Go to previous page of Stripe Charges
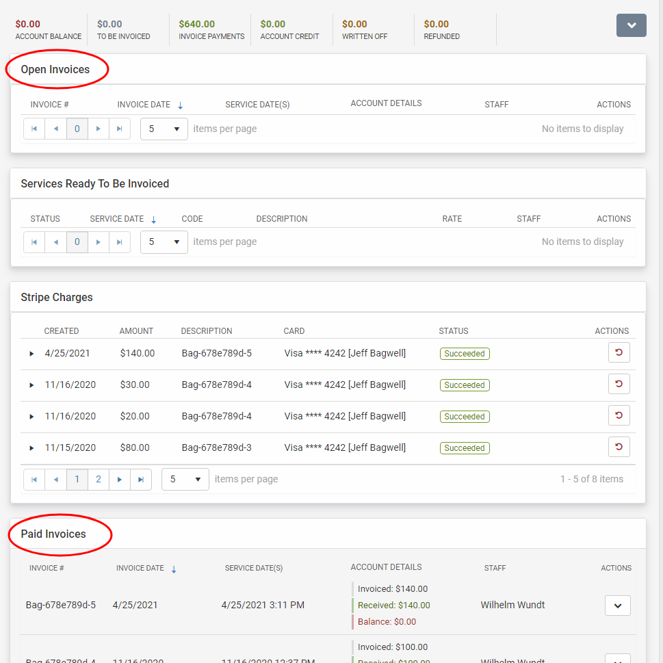Image resolution: width=663 pixels, height=663 pixels. pos(56,479)
